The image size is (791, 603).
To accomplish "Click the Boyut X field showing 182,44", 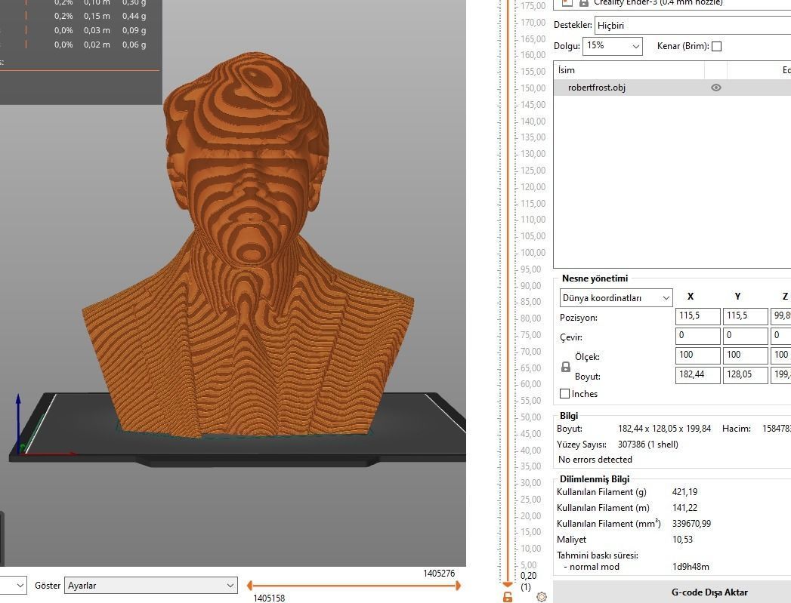I will point(697,375).
